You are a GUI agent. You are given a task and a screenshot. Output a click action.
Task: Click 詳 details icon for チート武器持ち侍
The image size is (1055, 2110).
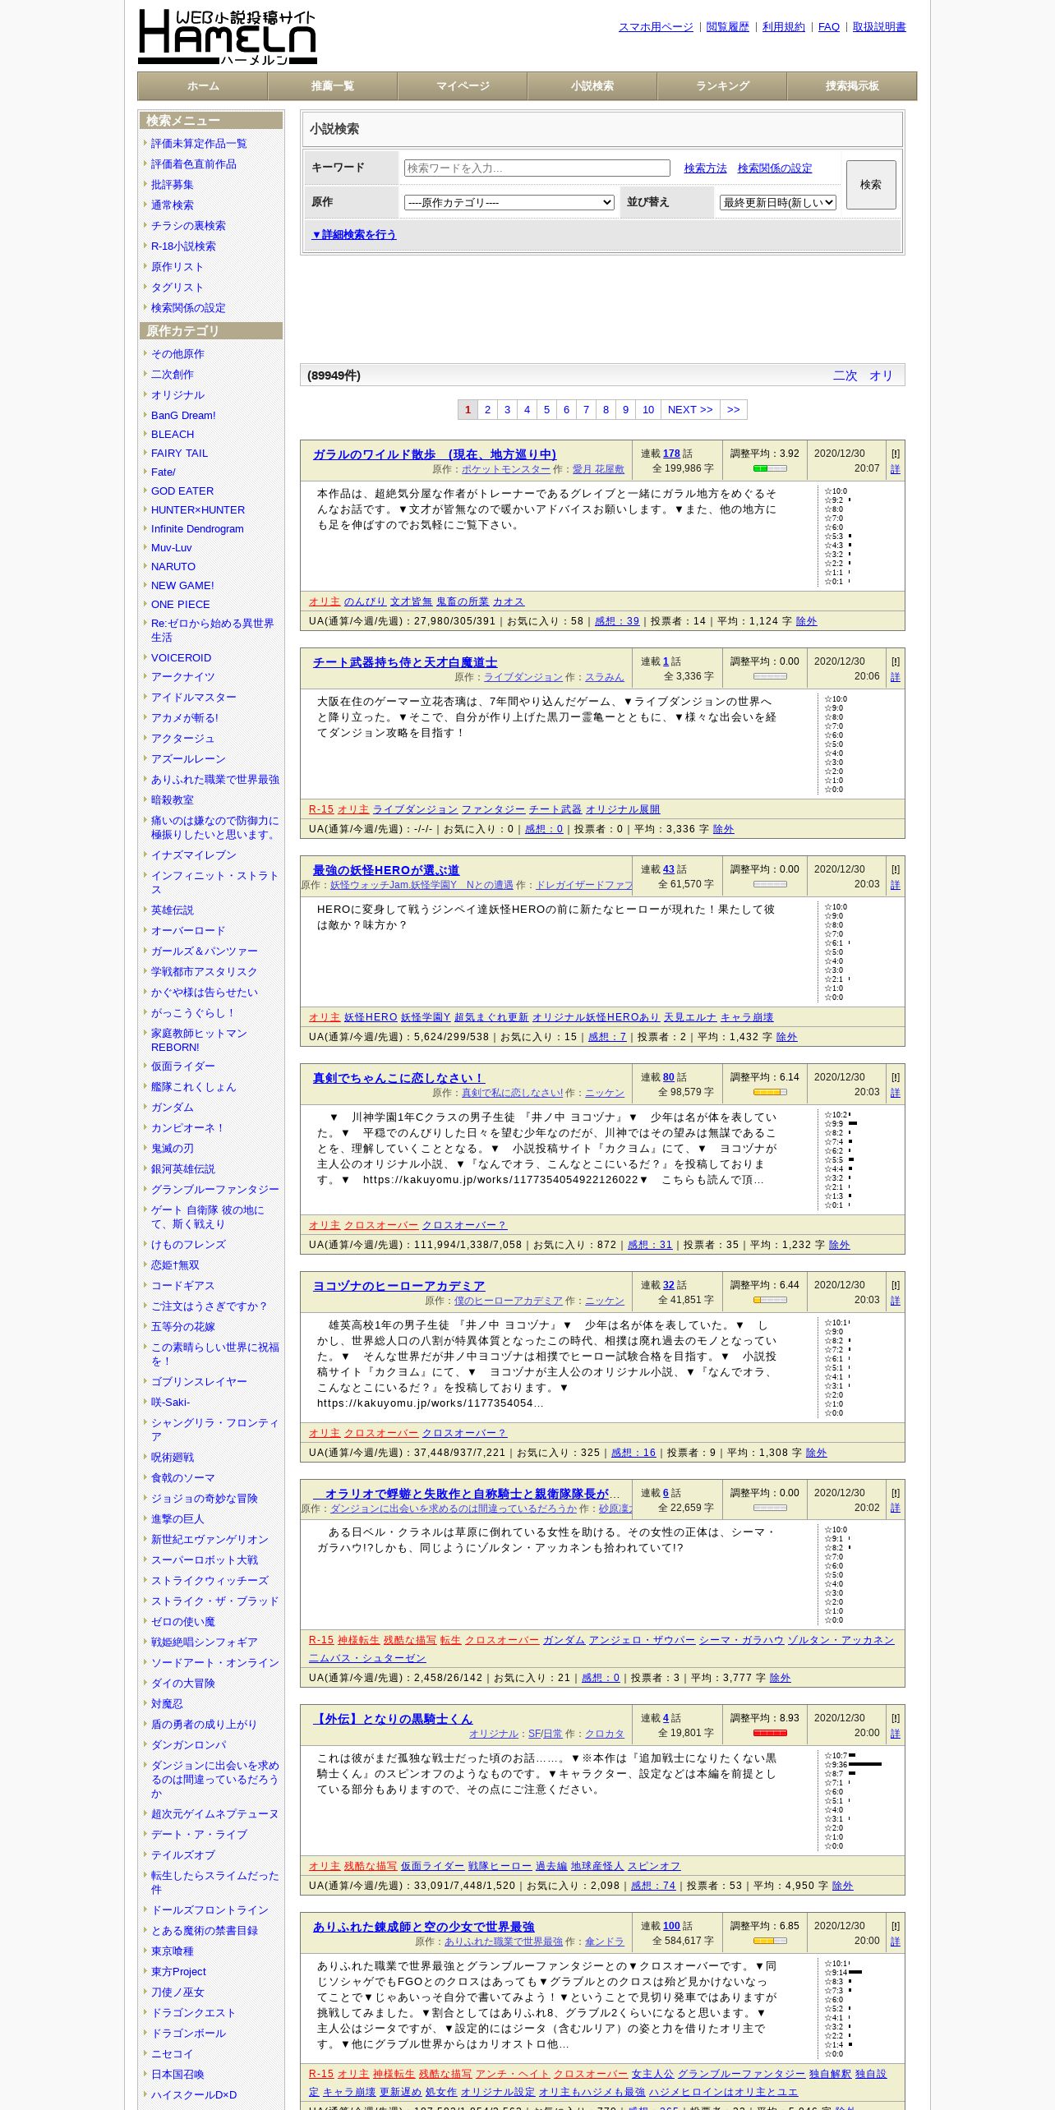point(895,677)
